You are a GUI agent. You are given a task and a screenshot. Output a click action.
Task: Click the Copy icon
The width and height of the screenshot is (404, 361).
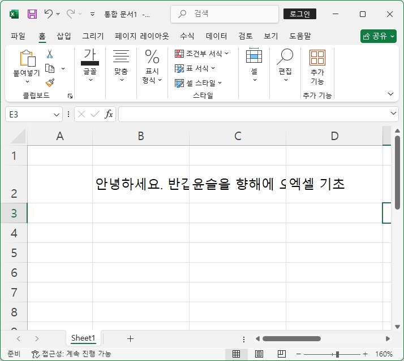point(50,69)
